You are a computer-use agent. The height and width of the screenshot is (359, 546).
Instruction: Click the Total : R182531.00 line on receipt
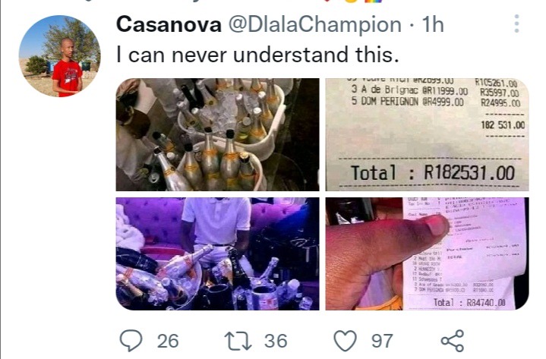tap(433, 172)
